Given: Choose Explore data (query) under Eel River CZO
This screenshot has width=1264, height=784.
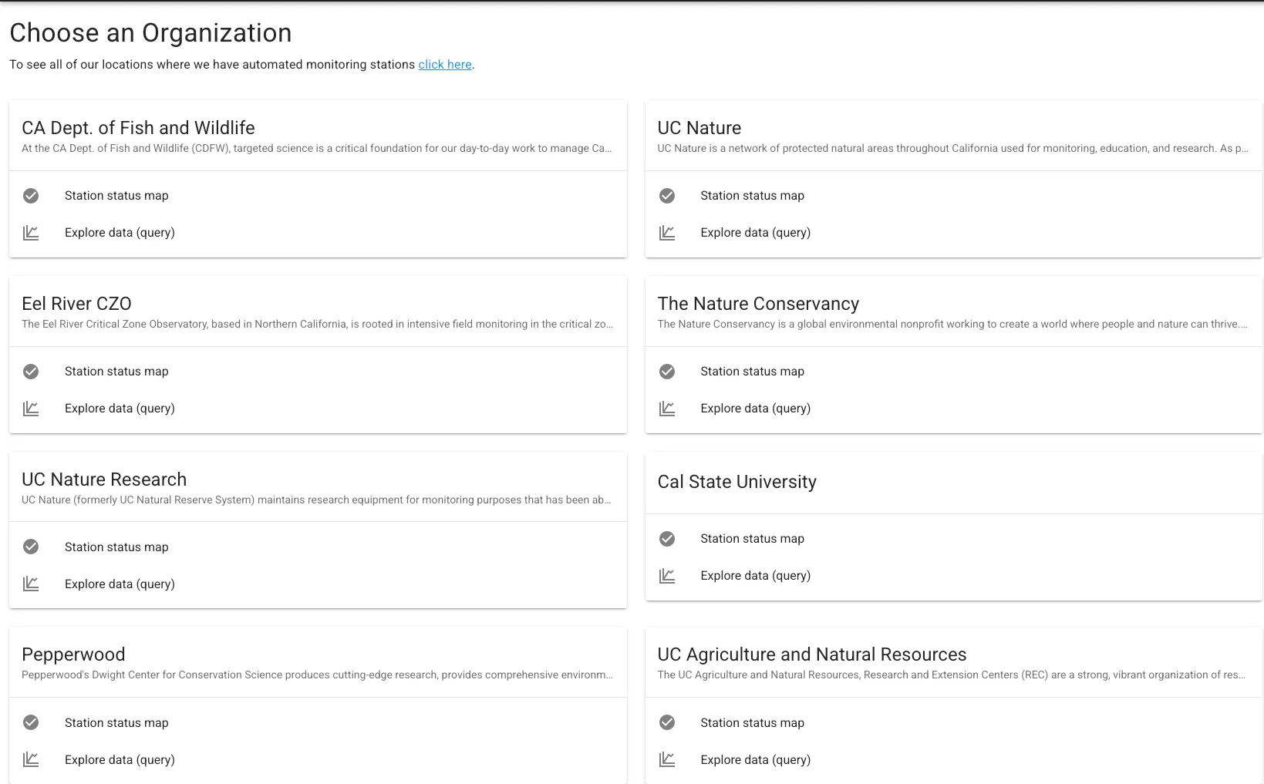Looking at the screenshot, I should coord(120,409).
